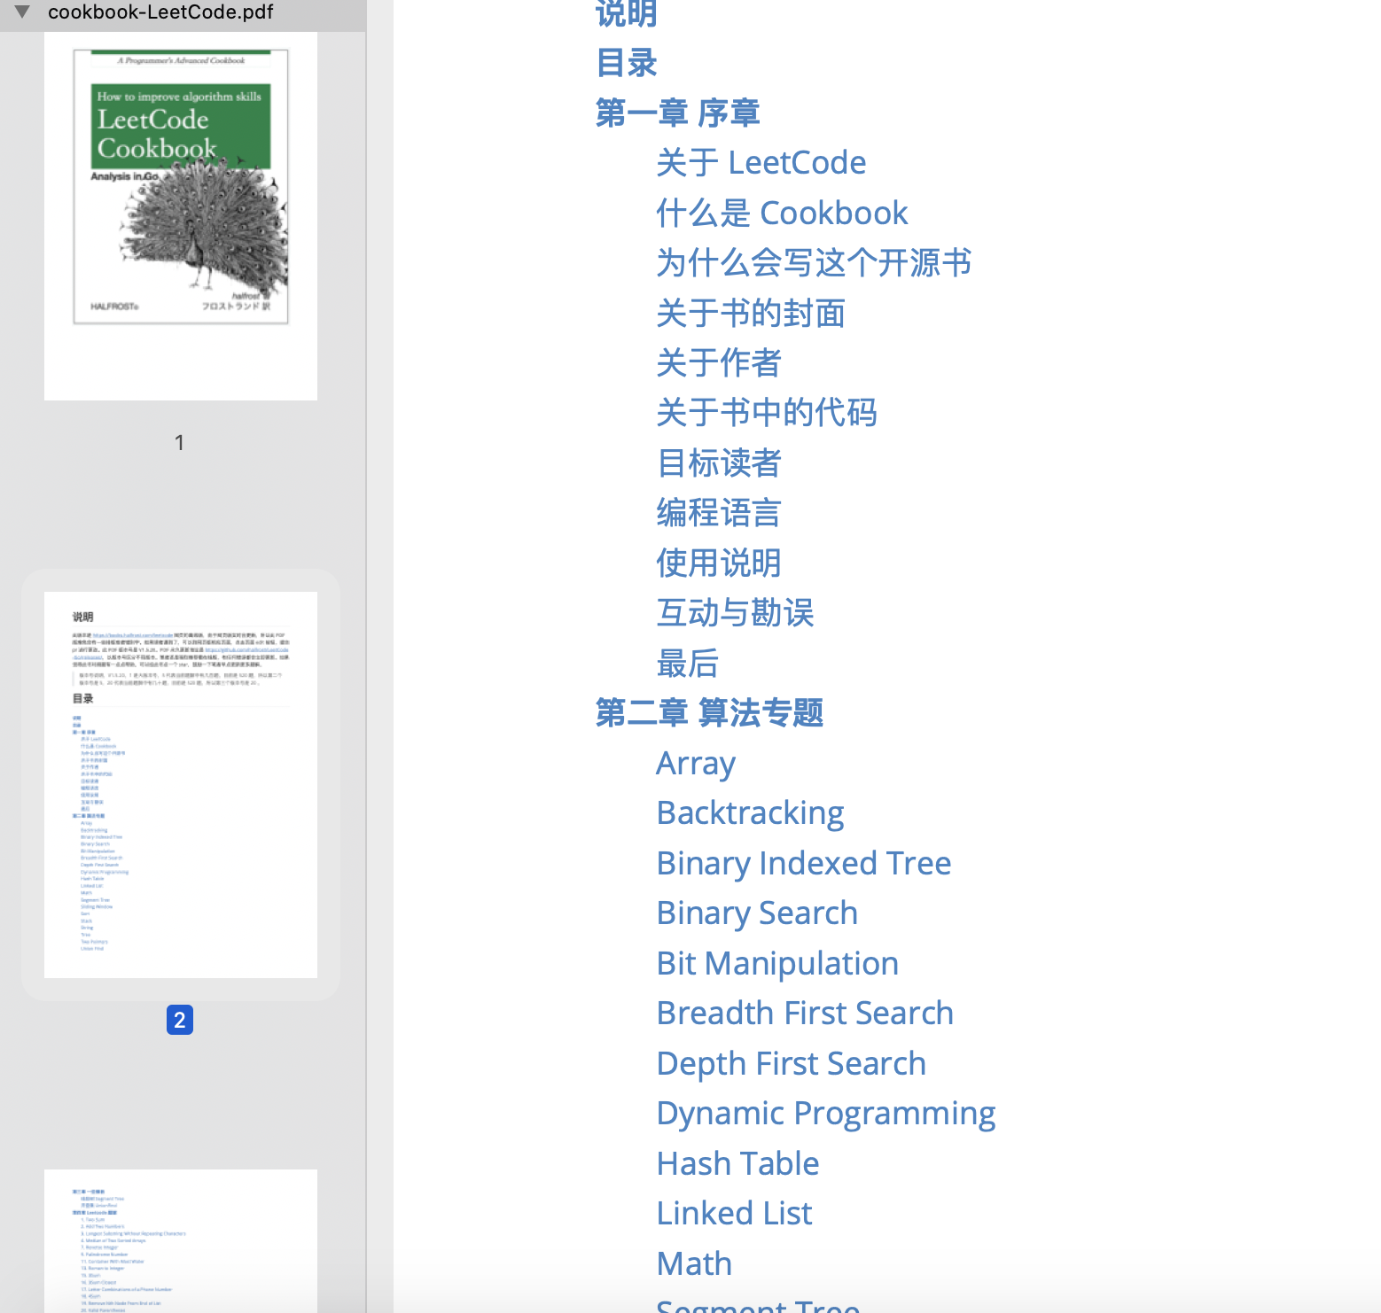Open the 关于书的封面 link
The height and width of the screenshot is (1313, 1381).
[x=752, y=314]
